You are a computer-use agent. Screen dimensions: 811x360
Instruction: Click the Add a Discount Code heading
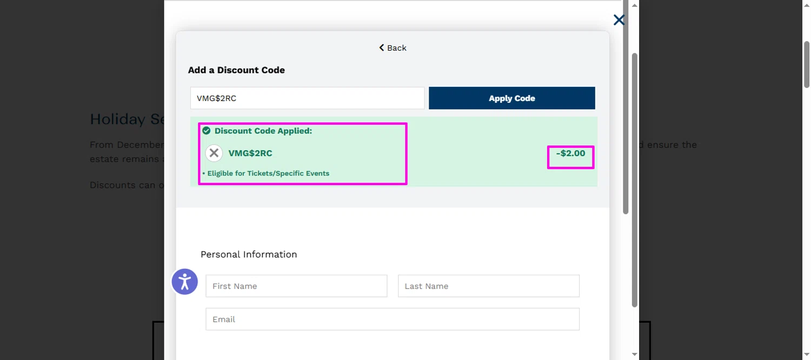[x=236, y=70]
